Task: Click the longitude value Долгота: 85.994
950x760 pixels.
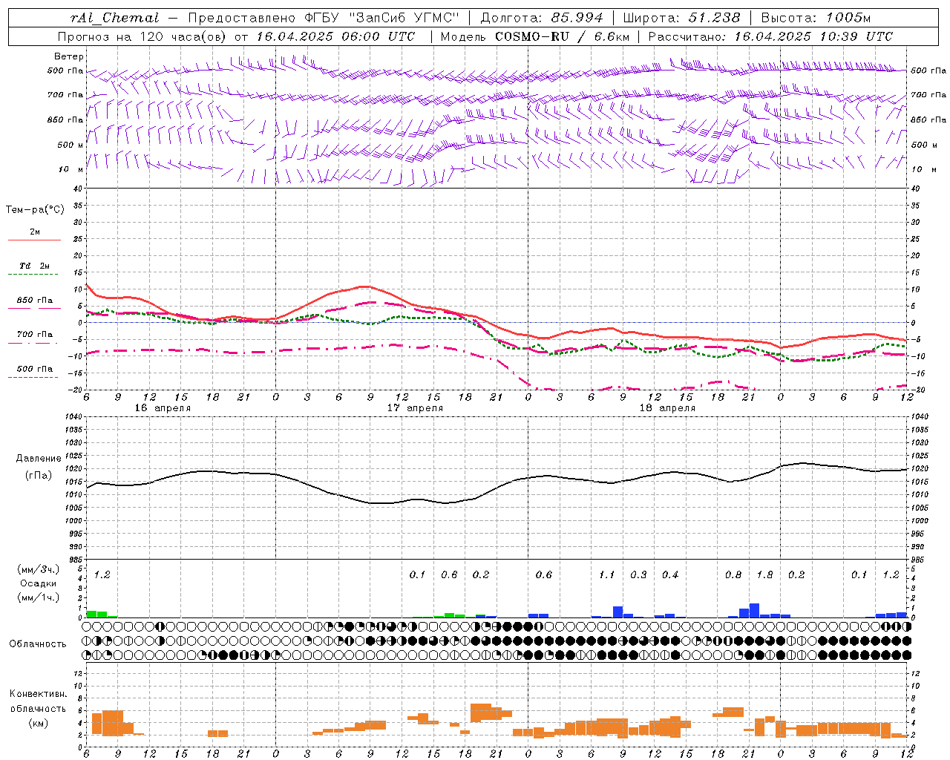Action: pyautogui.click(x=543, y=18)
